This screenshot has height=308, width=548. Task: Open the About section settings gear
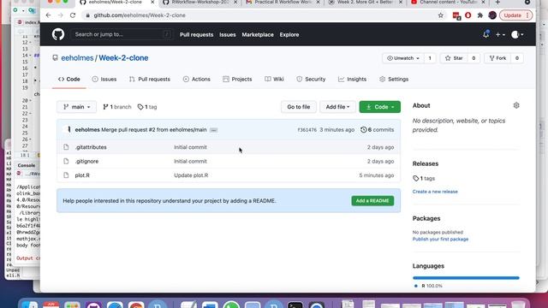point(516,105)
